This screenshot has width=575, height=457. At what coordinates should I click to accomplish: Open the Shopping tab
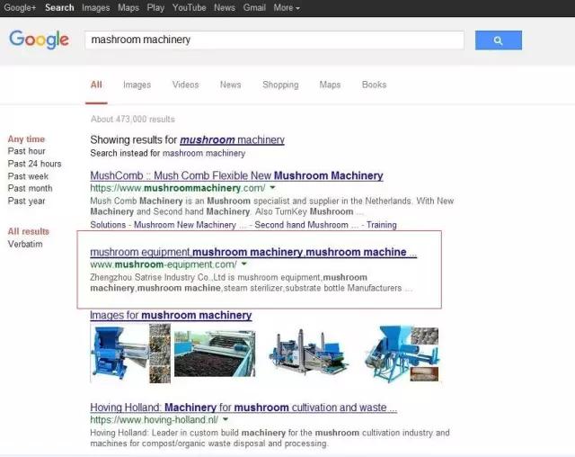click(x=280, y=85)
